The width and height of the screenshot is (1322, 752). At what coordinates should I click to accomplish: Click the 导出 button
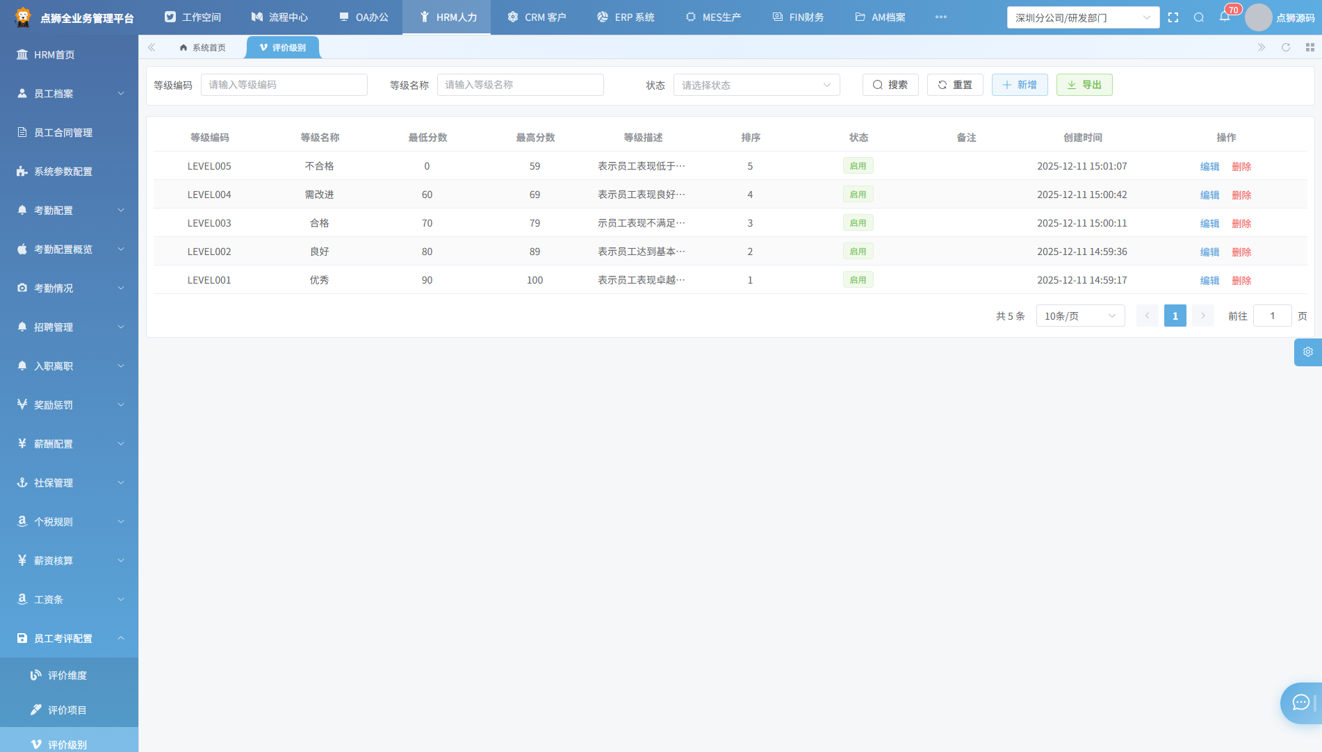click(x=1084, y=85)
